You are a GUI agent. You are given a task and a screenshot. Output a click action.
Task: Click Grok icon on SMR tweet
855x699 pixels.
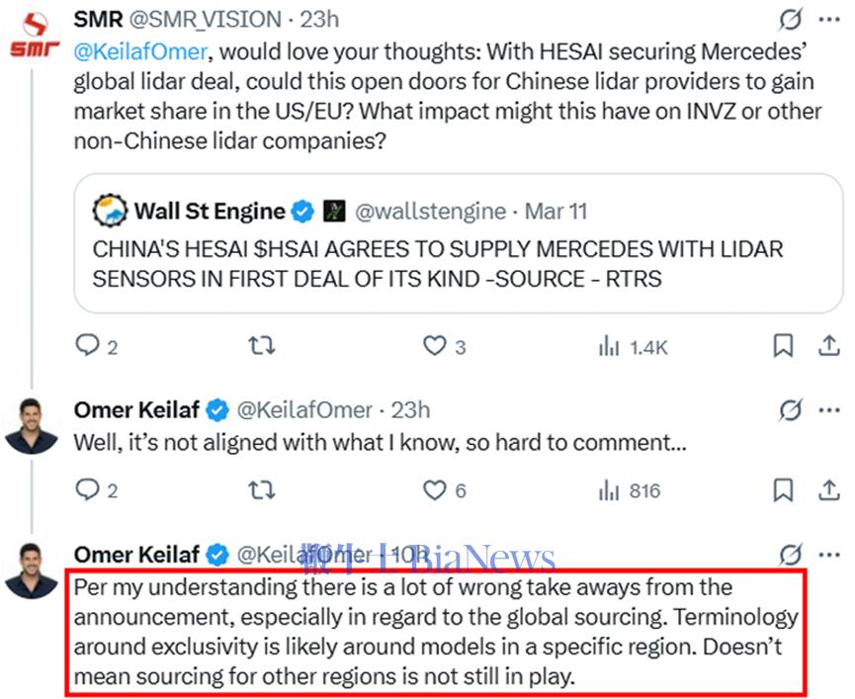pyautogui.click(x=790, y=20)
